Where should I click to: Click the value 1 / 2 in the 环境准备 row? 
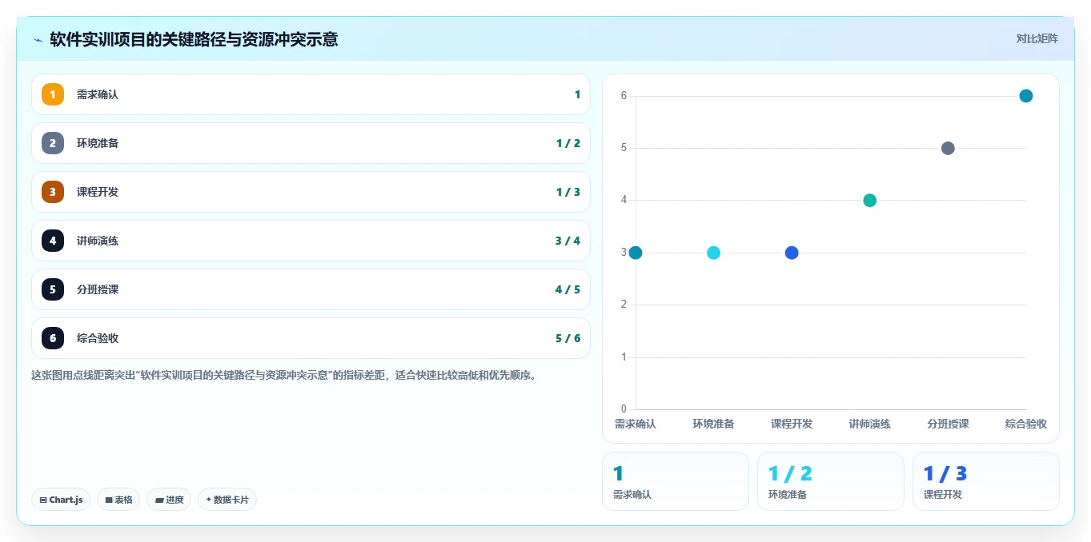click(x=568, y=143)
